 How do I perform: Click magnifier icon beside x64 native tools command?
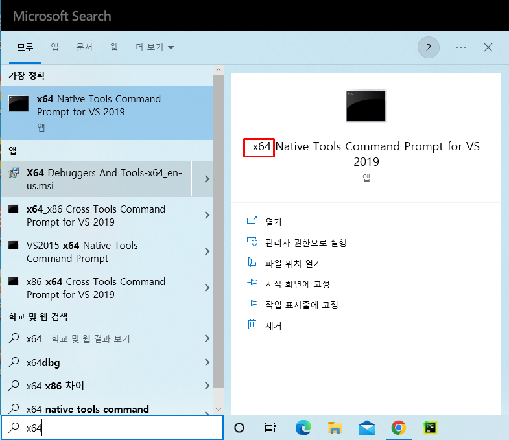pyautogui.click(x=14, y=408)
